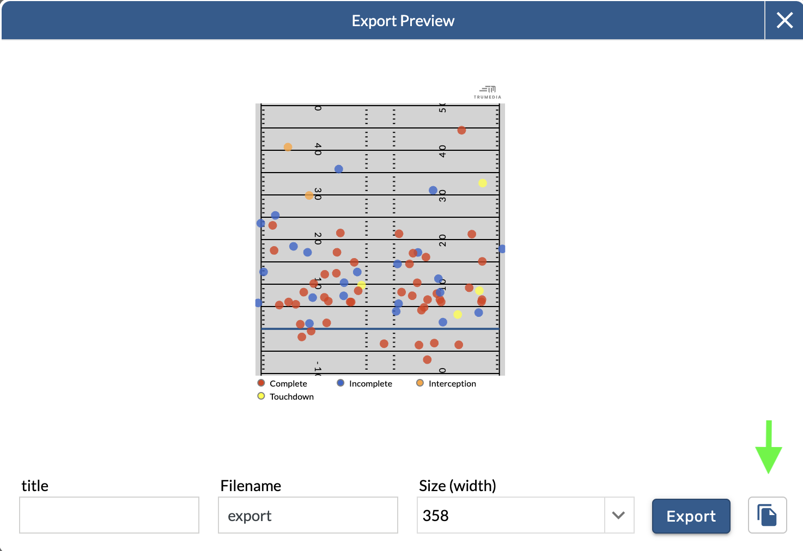
Task: Select the highest blue incomplete dot
Action: [x=339, y=169]
